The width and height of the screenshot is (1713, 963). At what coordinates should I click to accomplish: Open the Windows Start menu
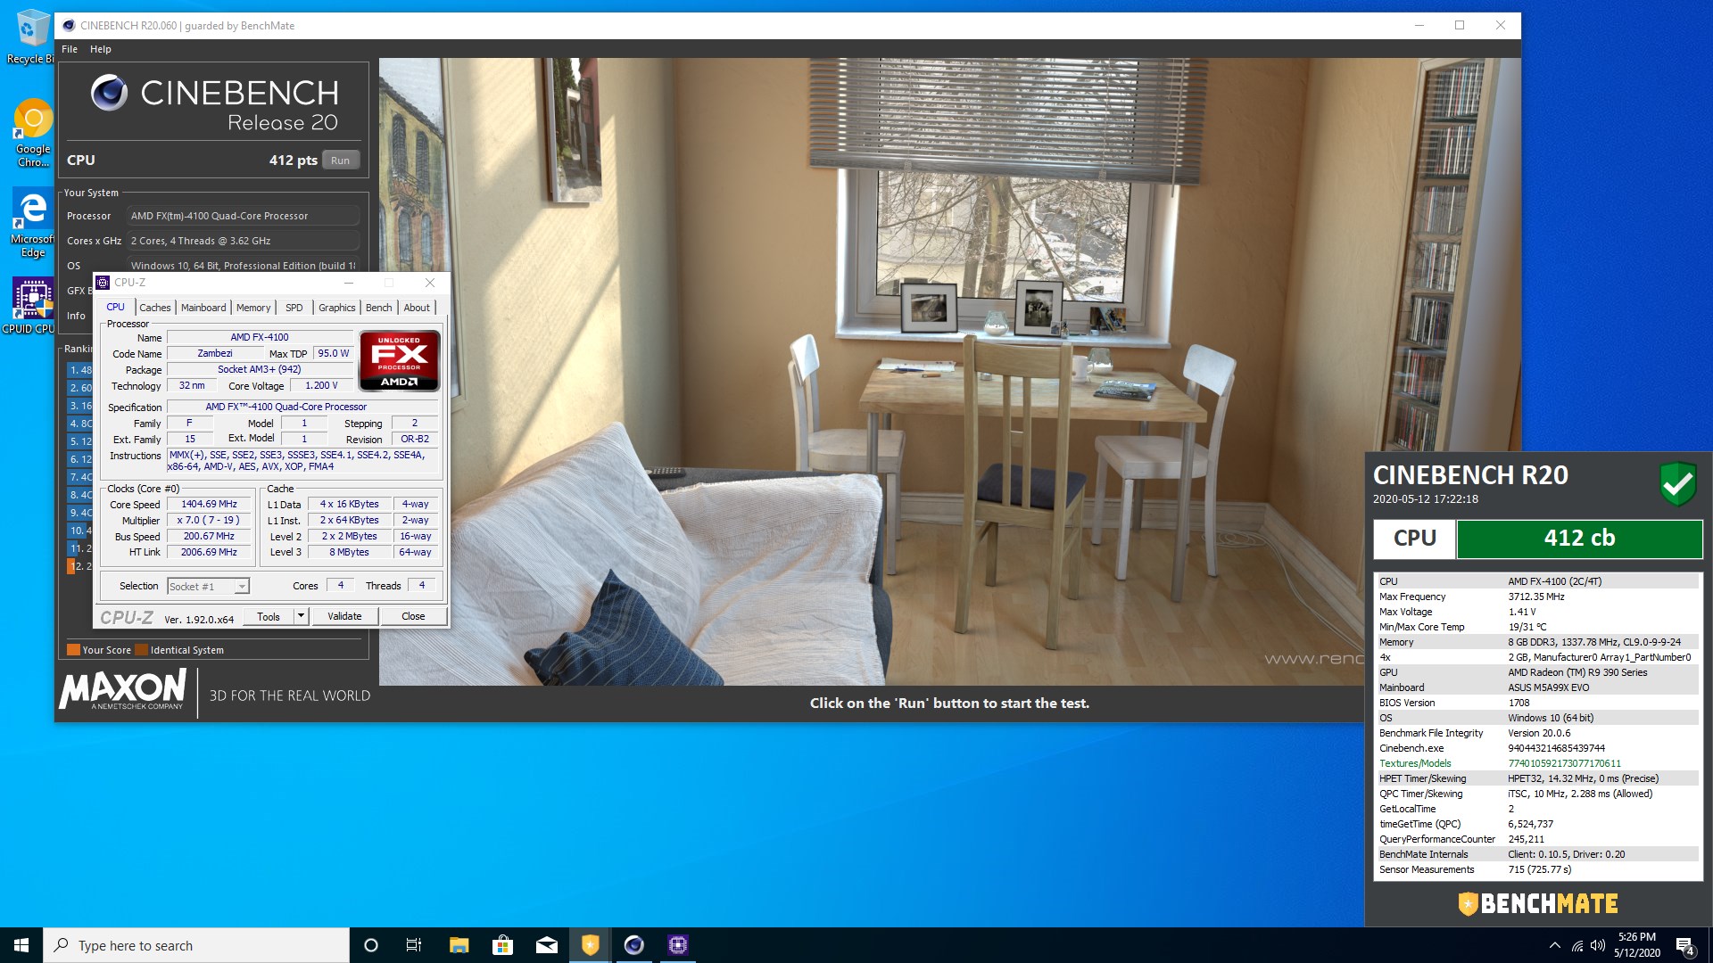[21, 945]
